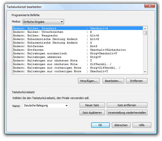Select Ändern: Entfernen row with Entf
Viewport: 162px width, 141px height.
coord(78,46)
